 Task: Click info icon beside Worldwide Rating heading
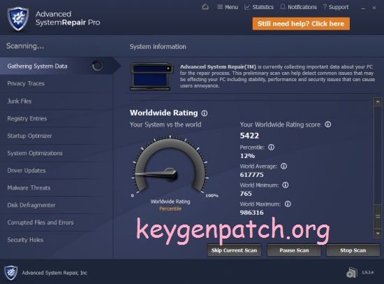[x=205, y=113]
